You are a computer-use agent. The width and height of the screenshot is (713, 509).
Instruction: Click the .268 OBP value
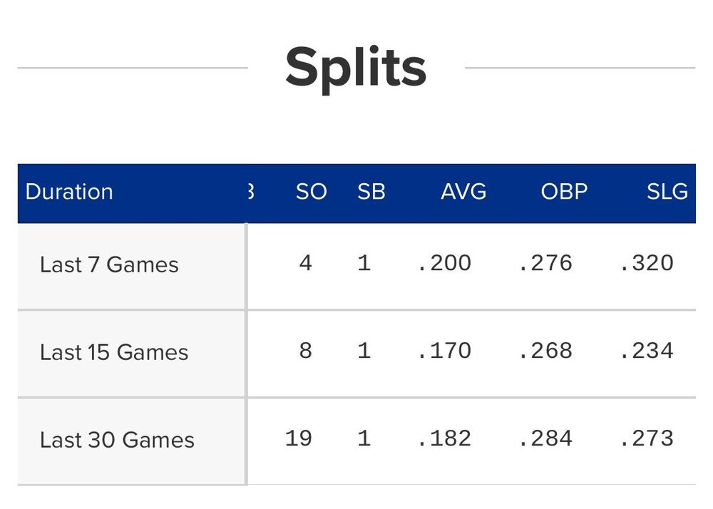pos(545,351)
